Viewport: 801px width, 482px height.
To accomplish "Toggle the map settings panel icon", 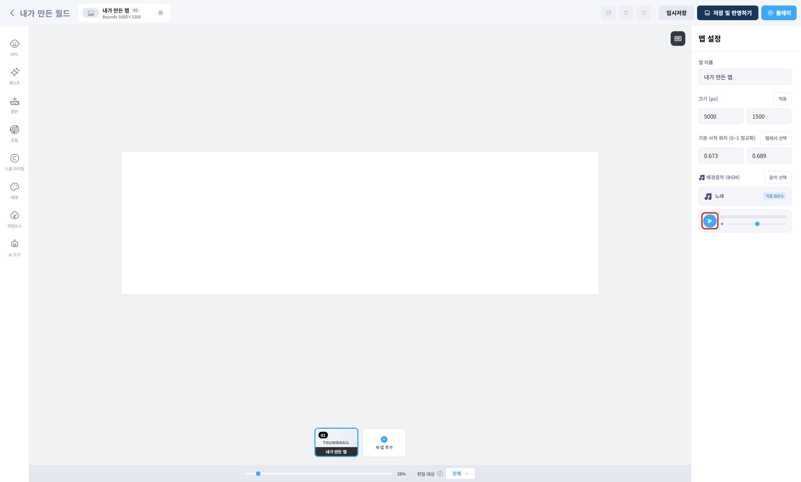I will click(678, 39).
